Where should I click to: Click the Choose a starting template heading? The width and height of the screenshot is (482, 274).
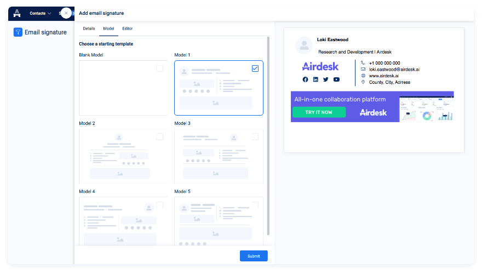coord(106,44)
